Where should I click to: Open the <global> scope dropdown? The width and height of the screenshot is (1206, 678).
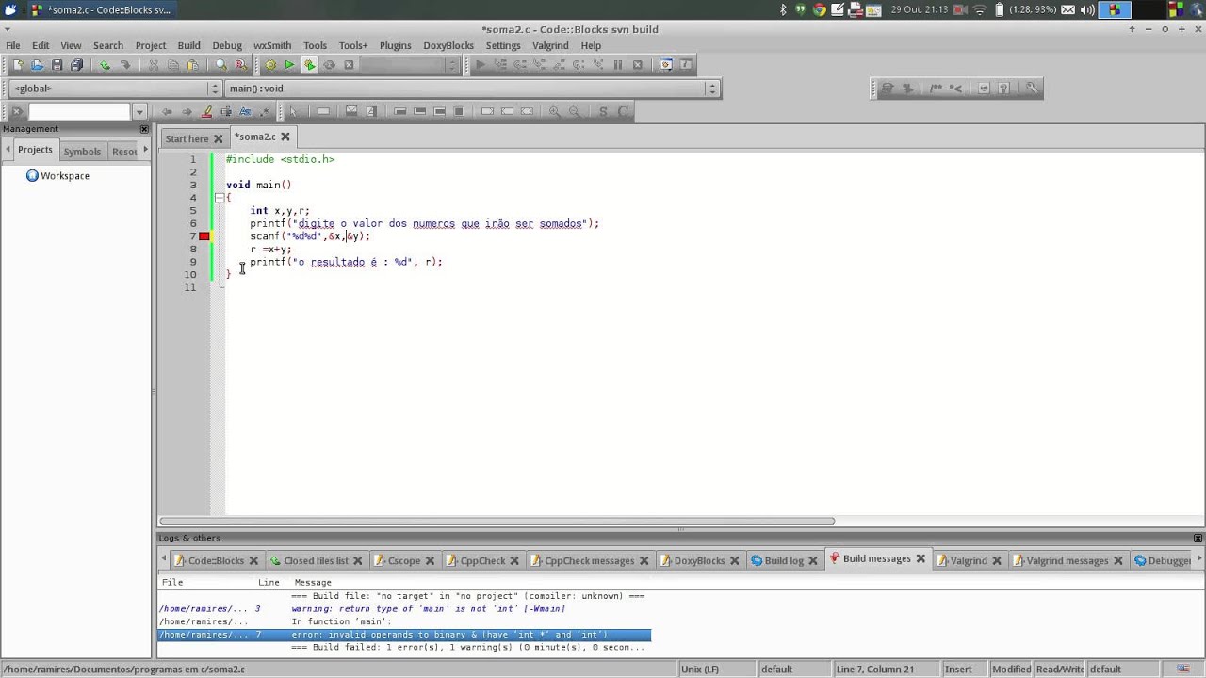pos(115,89)
